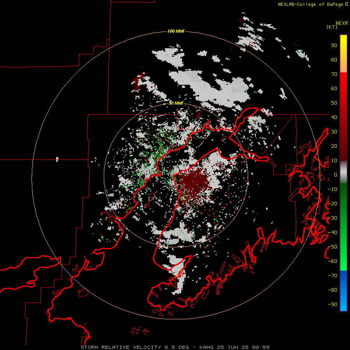Screen dimensions: 350x350
Task: Click the dark red velocity blob near radar center
Action: [195, 181]
